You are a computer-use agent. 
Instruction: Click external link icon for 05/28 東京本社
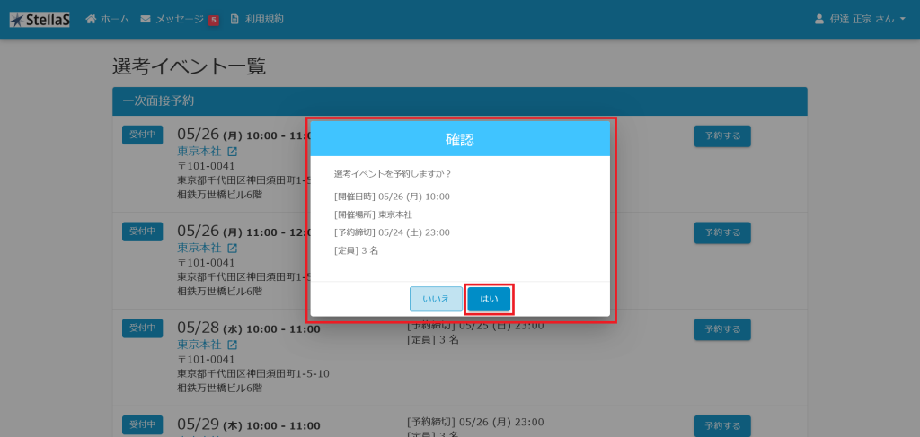pos(232,345)
